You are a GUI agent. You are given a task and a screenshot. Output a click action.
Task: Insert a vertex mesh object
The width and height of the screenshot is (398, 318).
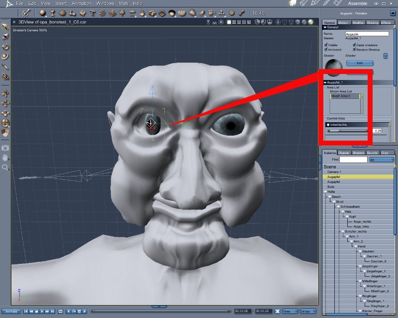point(62,13)
